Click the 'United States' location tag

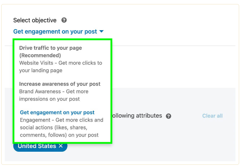pyautogui.click(x=37, y=146)
